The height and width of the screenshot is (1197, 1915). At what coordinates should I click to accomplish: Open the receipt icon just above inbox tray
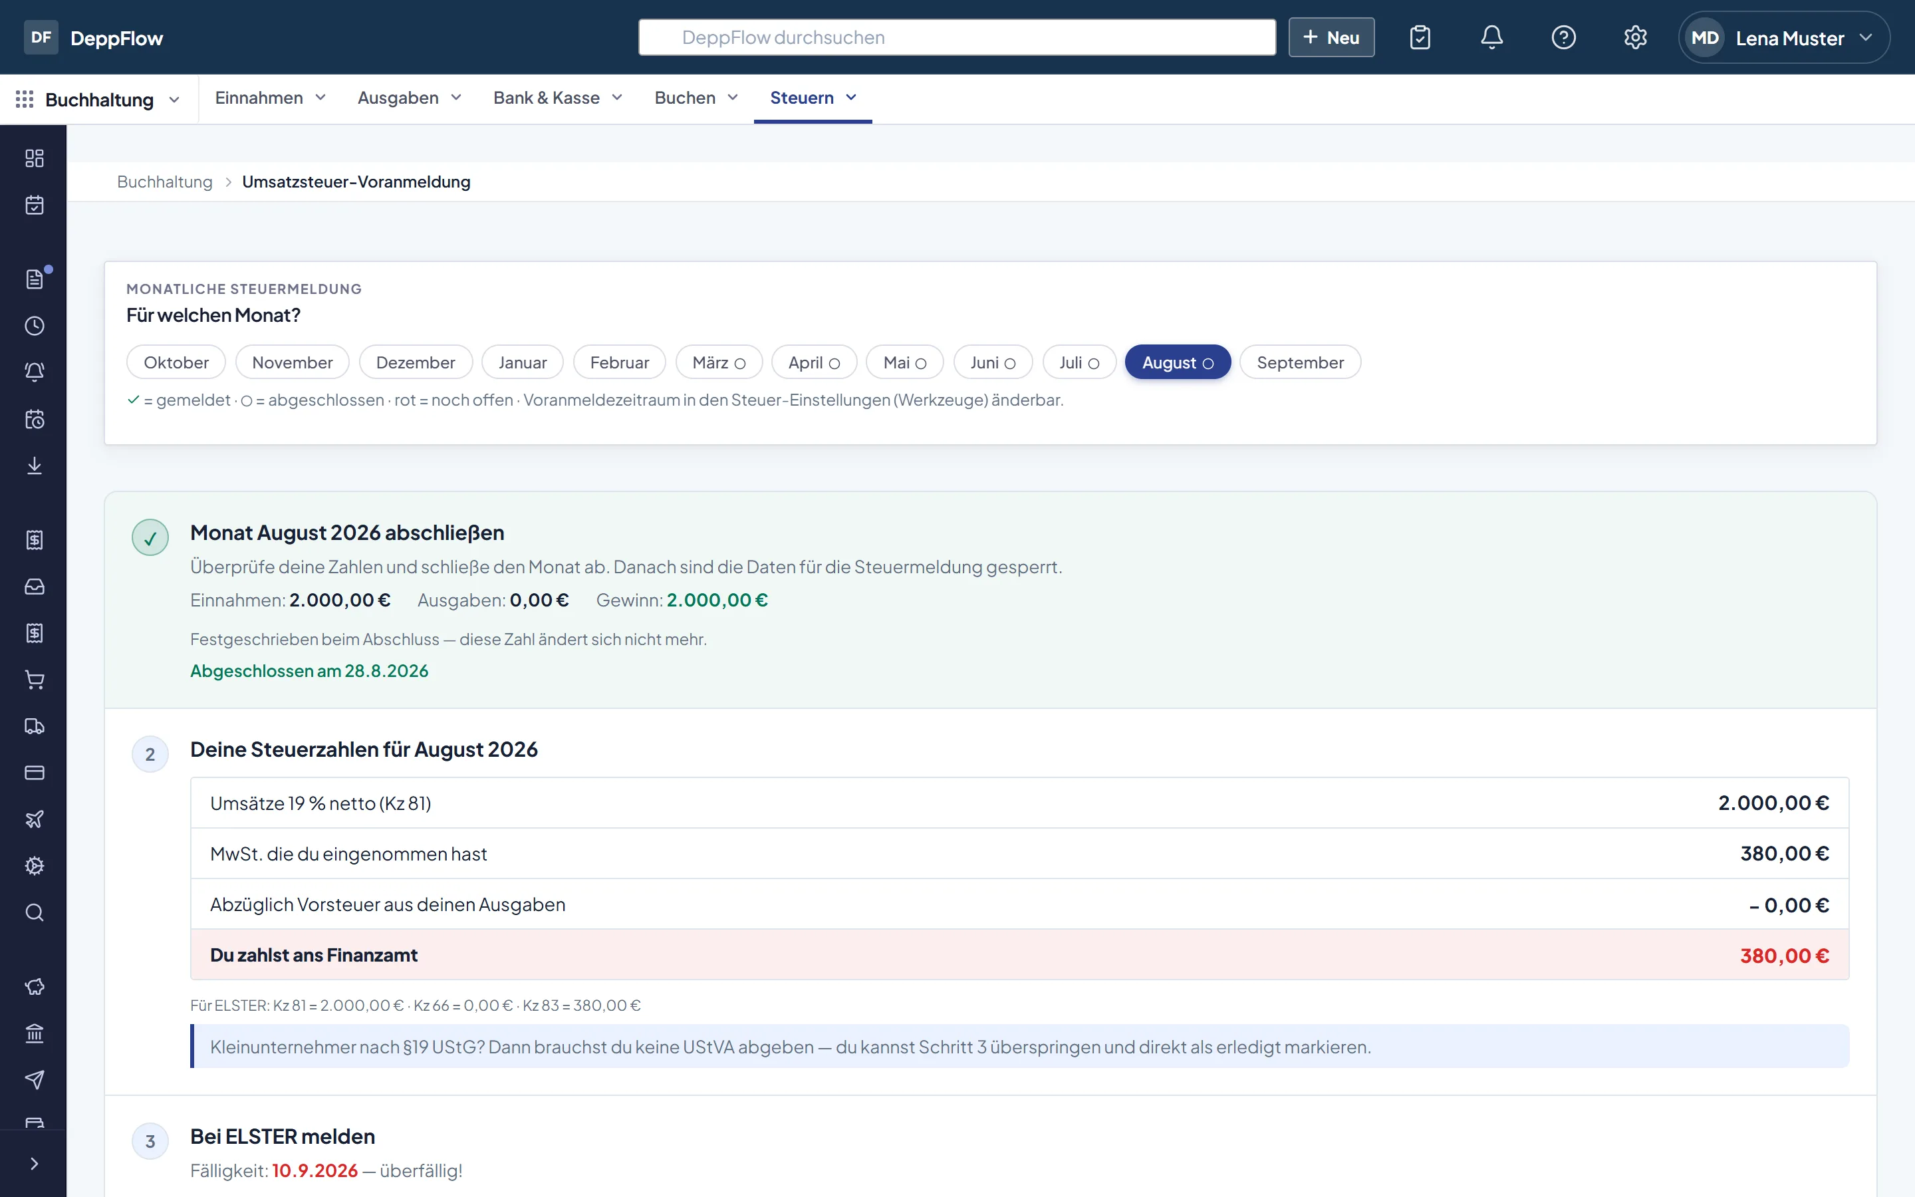coord(34,540)
